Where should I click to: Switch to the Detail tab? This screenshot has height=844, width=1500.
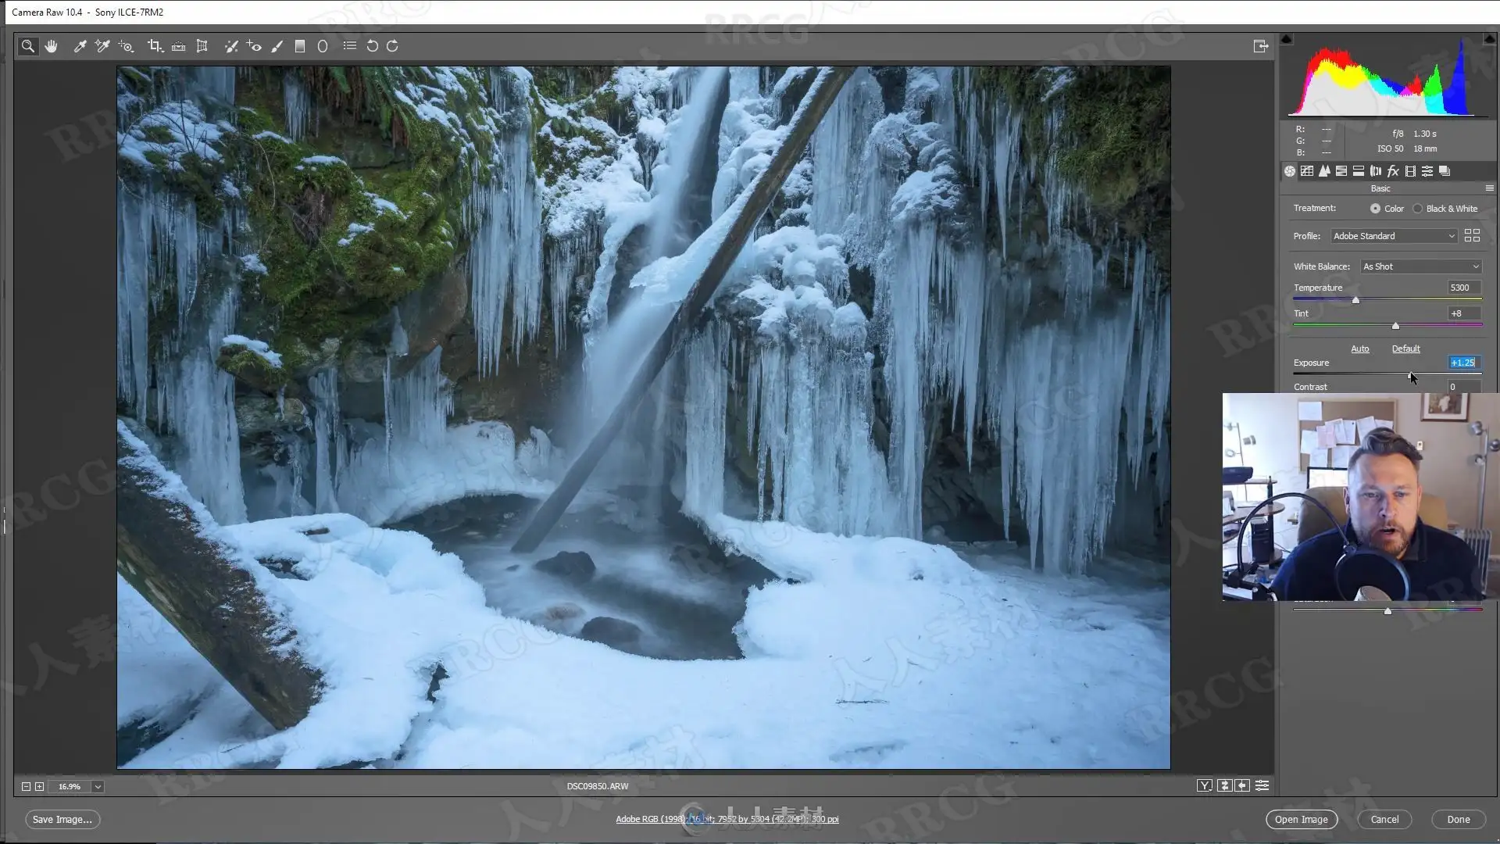1324,171
